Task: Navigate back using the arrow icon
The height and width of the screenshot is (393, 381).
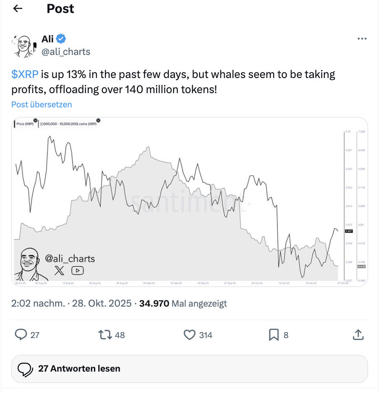Action: pyautogui.click(x=17, y=8)
